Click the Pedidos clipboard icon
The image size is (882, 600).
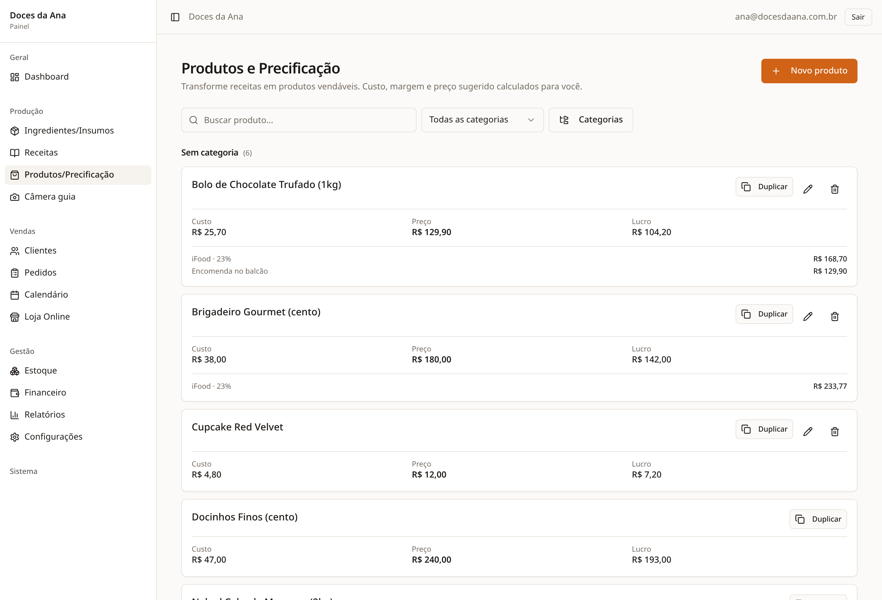pyautogui.click(x=15, y=273)
